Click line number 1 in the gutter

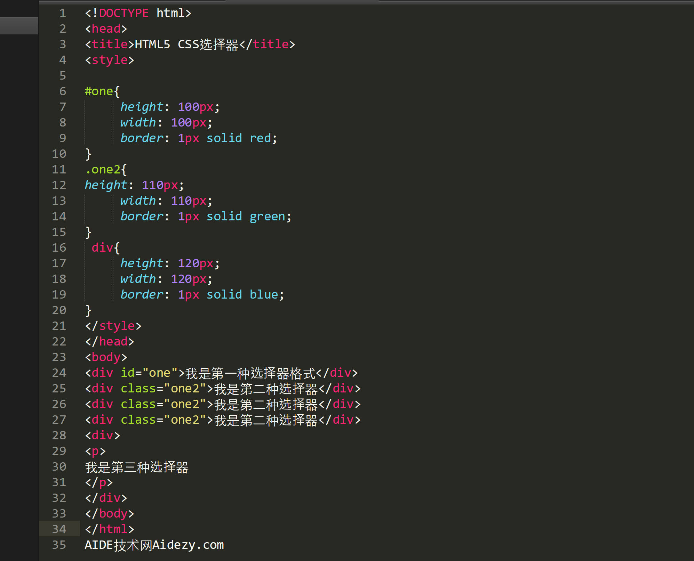(x=63, y=13)
